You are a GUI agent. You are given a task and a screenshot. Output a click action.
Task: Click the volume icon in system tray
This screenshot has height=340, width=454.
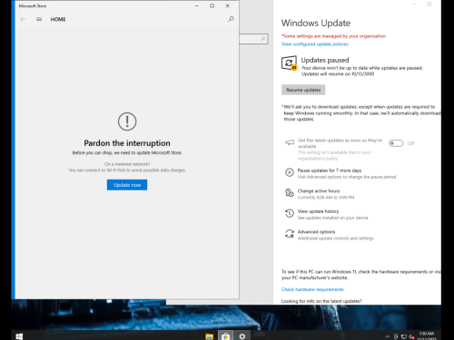411,336
